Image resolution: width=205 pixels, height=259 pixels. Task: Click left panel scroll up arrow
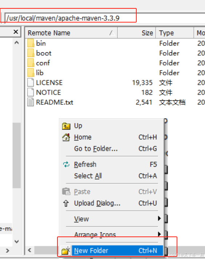(16, 43)
